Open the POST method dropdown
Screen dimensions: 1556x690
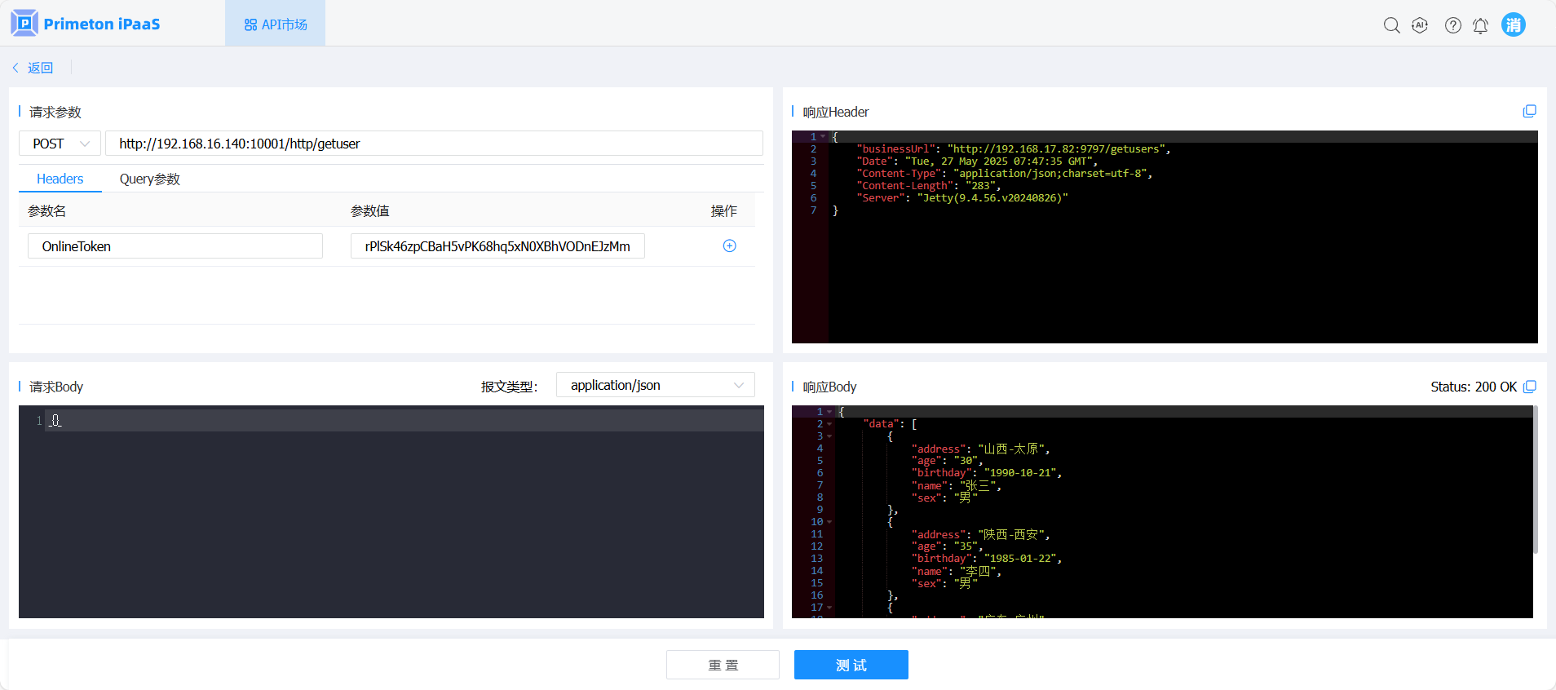60,144
